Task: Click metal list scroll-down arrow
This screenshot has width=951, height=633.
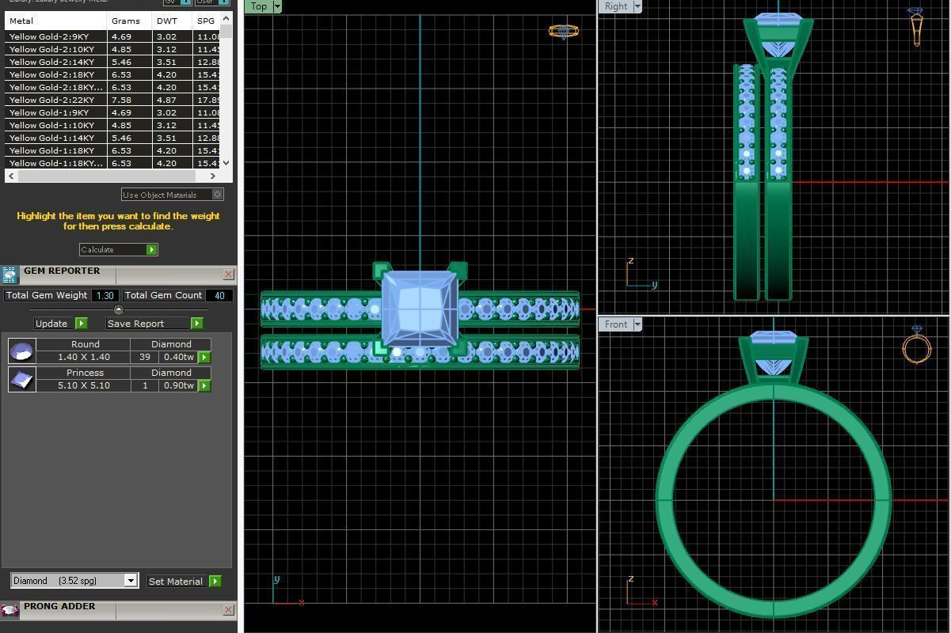Action: (226, 162)
